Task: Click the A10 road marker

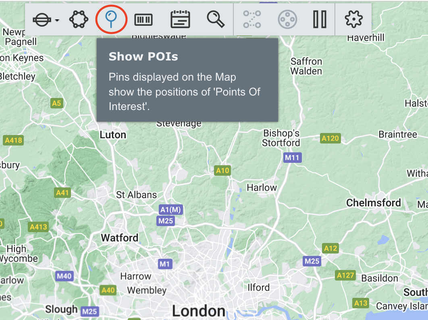Action: point(222,170)
